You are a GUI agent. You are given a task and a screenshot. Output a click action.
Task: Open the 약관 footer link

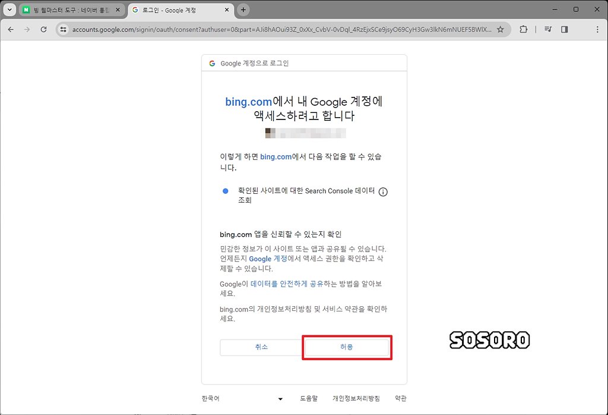coord(401,398)
